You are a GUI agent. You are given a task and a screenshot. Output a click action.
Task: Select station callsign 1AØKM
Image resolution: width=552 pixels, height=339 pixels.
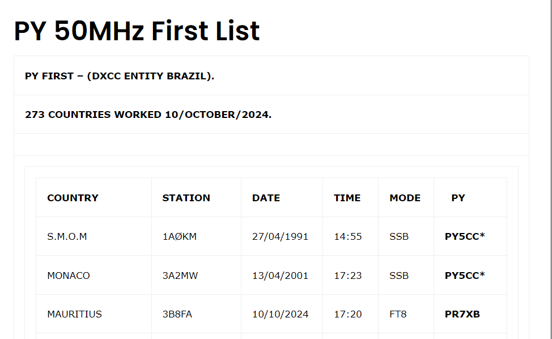tap(179, 236)
